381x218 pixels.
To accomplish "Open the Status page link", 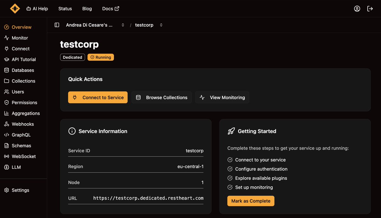I will pyautogui.click(x=65, y=9).
